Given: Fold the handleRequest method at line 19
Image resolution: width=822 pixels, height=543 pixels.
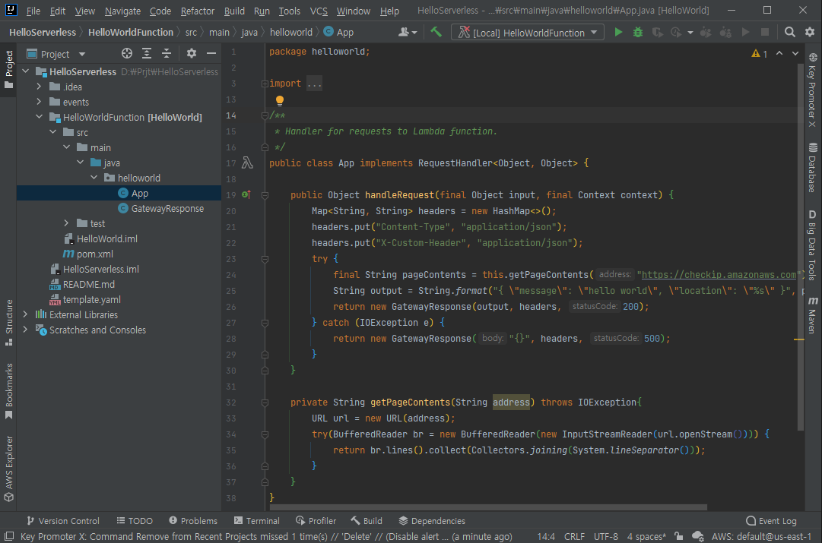Looking at the screenshot, I should [x=265, y=195].
